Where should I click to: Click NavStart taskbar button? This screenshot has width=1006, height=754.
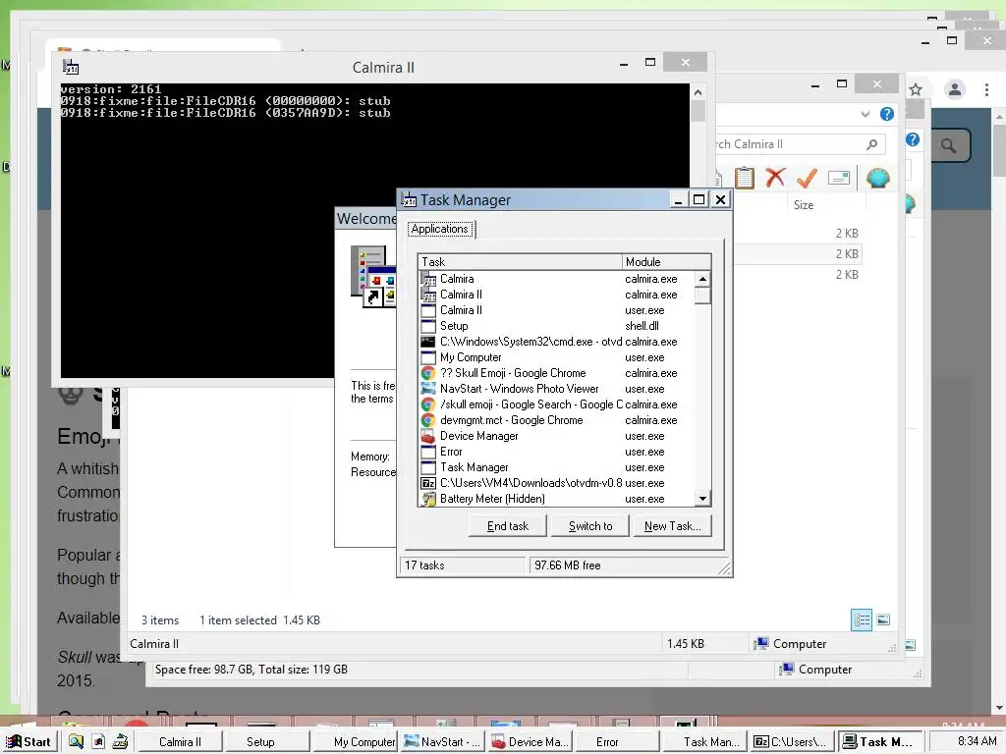[443, 742]
